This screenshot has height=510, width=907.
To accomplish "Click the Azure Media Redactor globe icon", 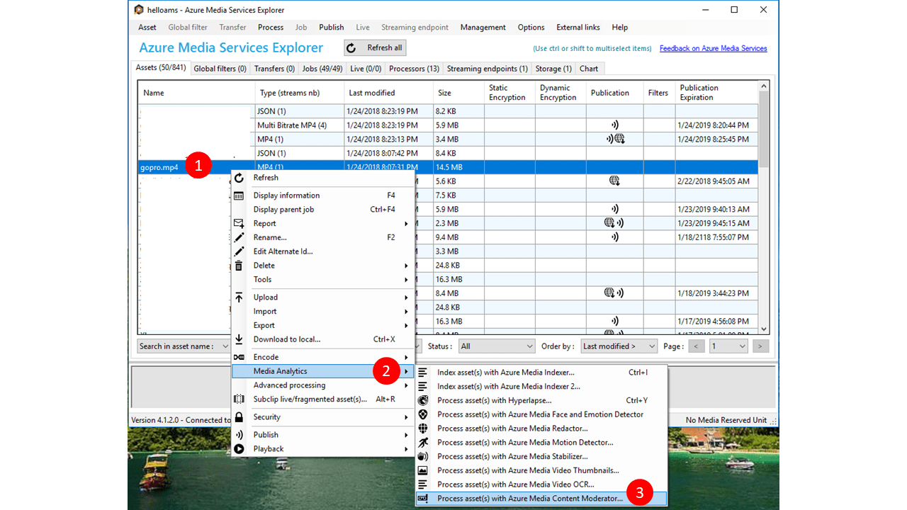I will (423, 429).
